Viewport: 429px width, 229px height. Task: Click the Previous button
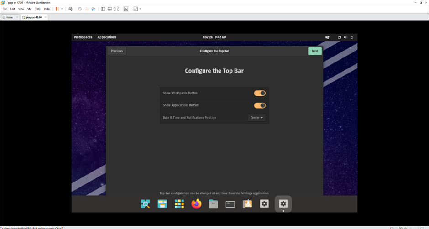[x=117, y=51]
